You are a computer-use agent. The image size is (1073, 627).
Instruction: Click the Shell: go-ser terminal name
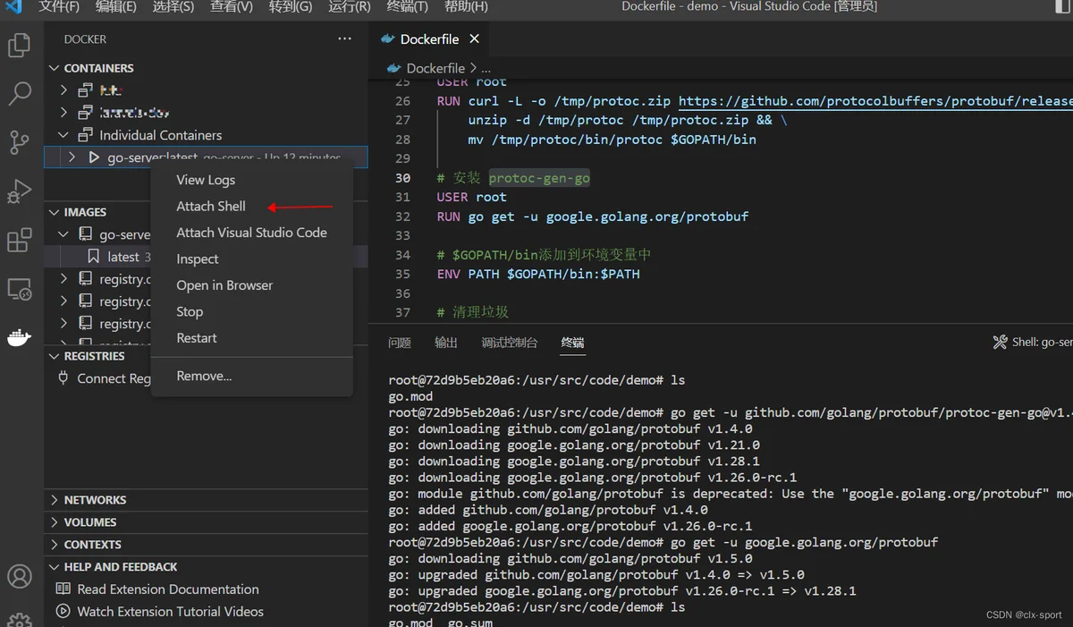(1043, 343)
